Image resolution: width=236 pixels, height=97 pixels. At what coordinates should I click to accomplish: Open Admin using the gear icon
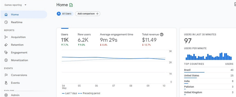coord(6,95)
